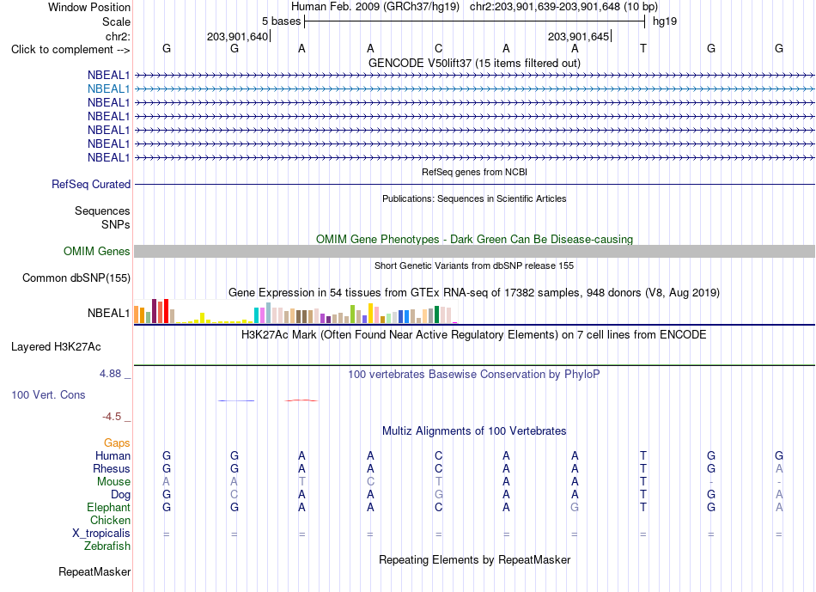Select the Human species row label
This screenshot has height=592, width=816.
[113, 456]
